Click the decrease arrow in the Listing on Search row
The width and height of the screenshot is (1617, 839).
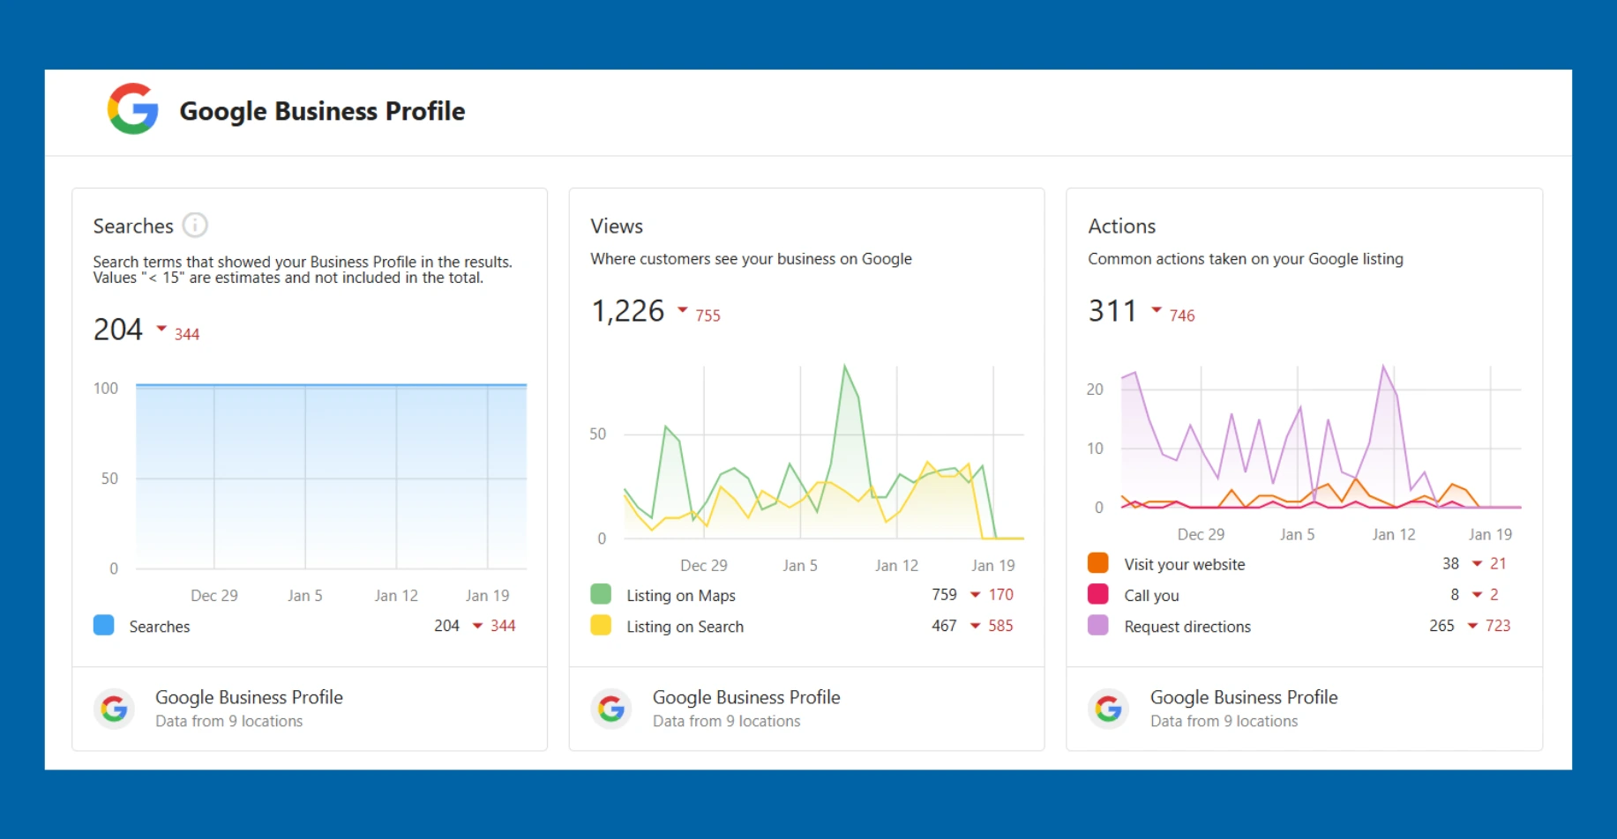tap(976, 626)
